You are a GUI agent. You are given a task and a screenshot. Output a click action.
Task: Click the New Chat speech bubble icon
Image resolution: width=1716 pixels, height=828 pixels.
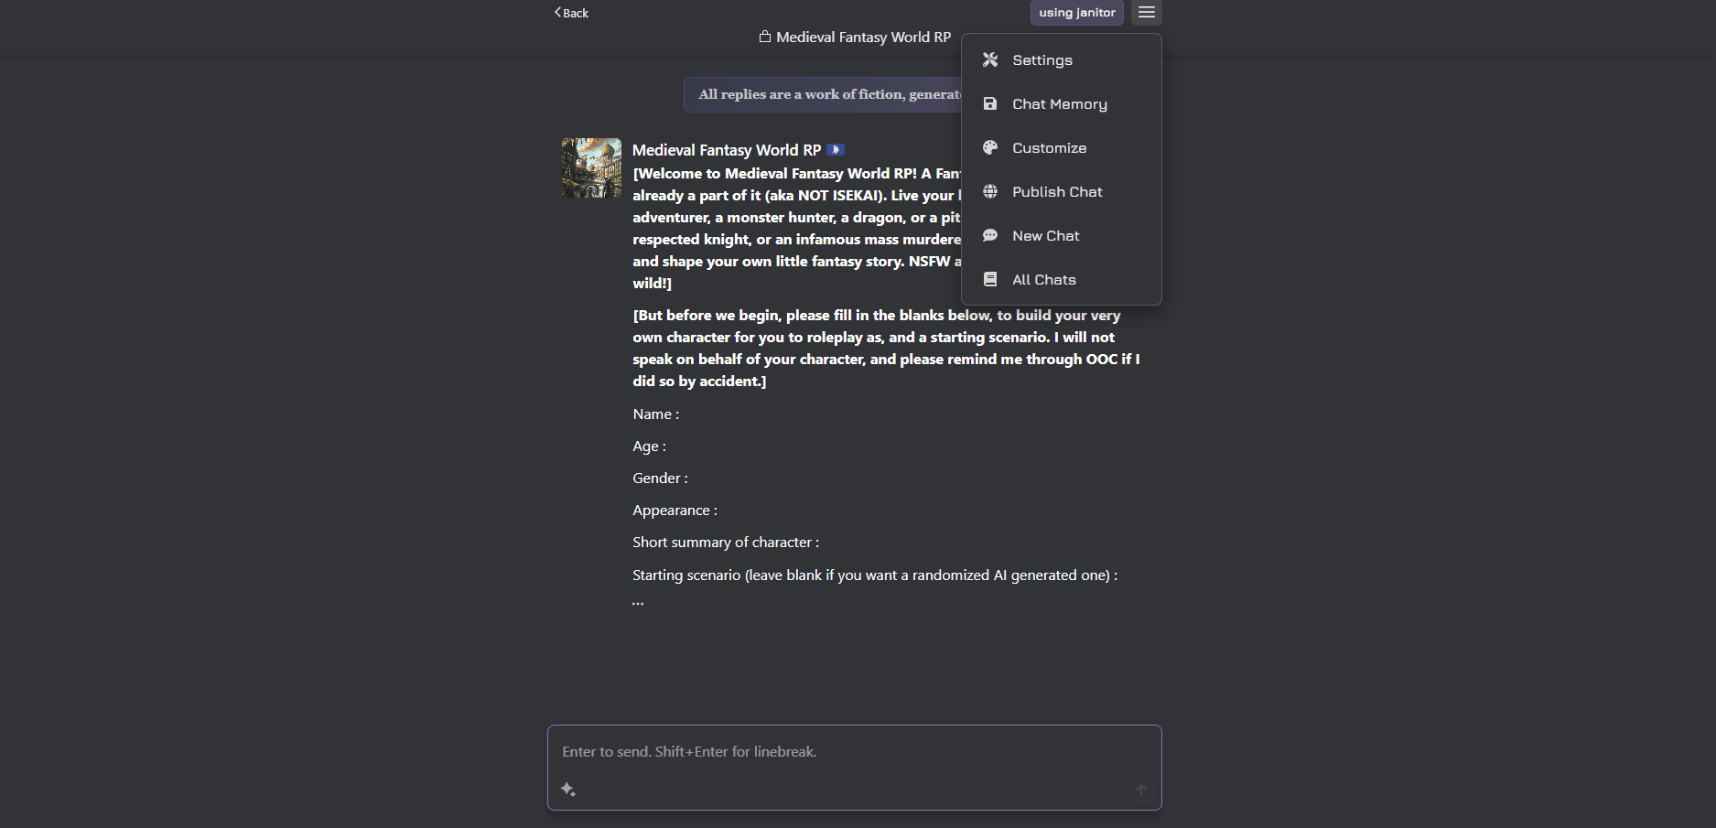click(990, 236)
